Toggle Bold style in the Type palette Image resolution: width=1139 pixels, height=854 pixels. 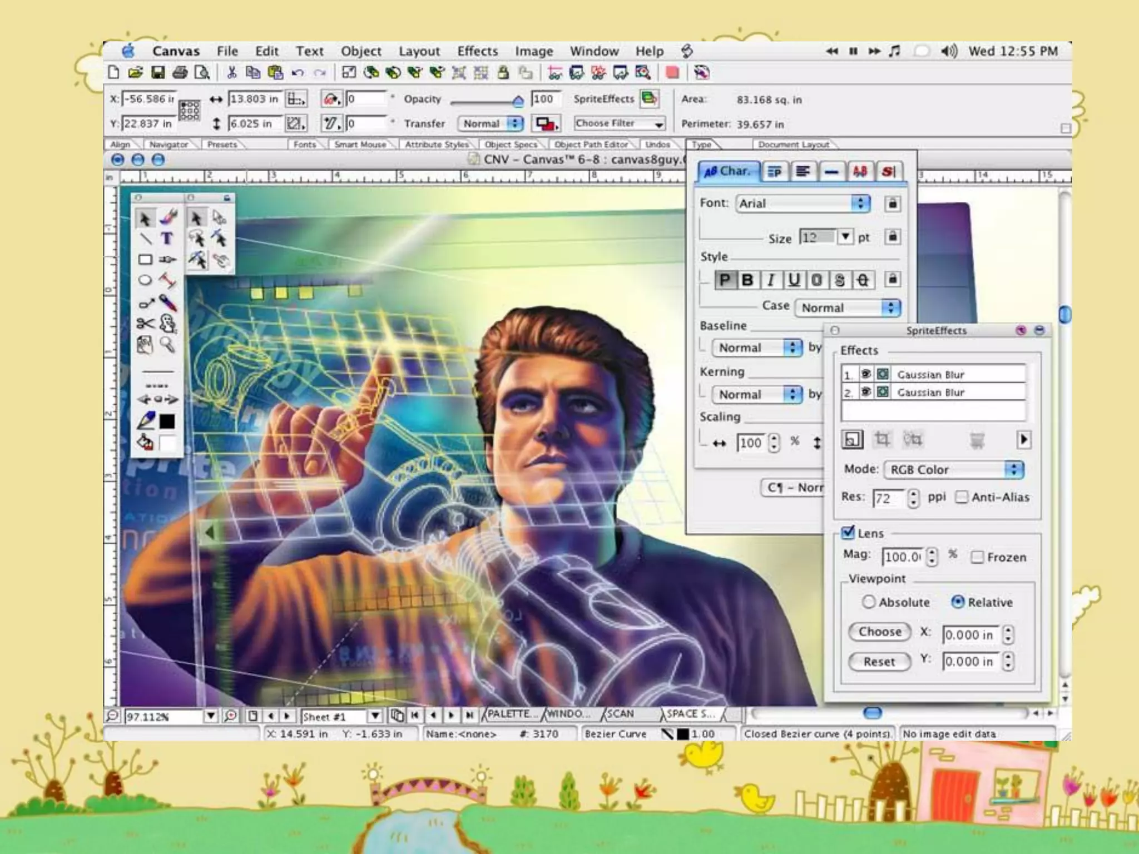click(x=747, y=280)
